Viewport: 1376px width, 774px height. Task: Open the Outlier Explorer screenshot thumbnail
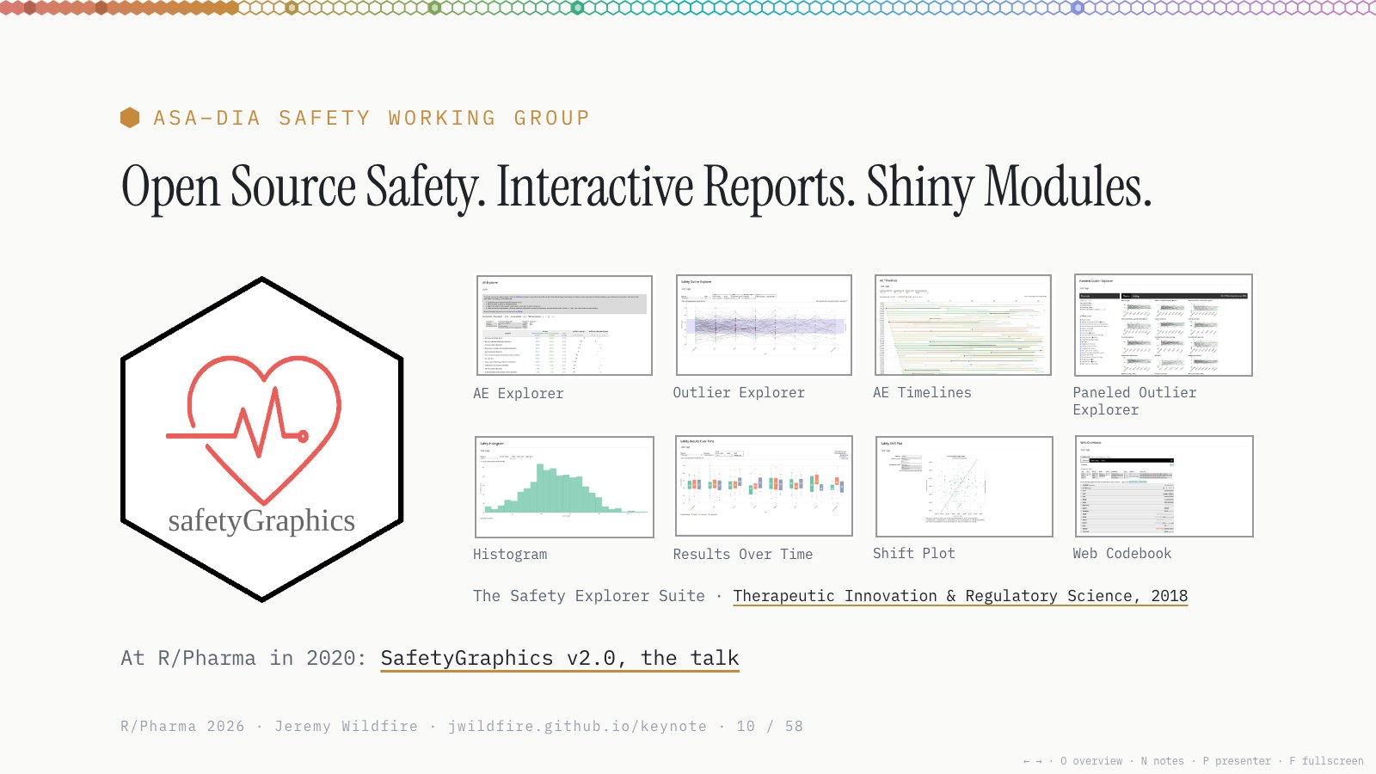click(764, 325)
